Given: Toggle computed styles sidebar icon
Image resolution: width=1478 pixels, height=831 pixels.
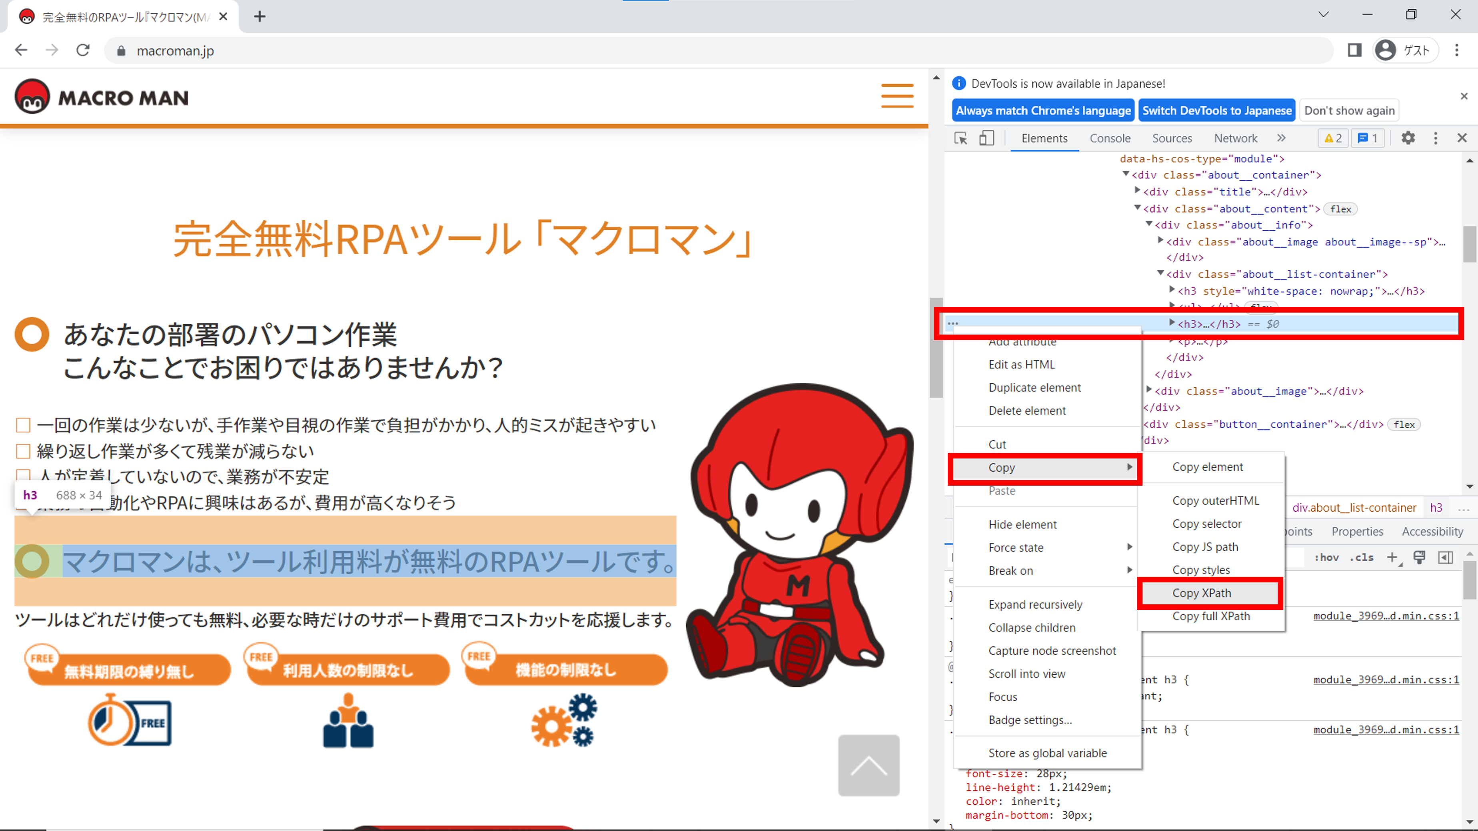Looking at the screenshot, I should click(1446, 558).
